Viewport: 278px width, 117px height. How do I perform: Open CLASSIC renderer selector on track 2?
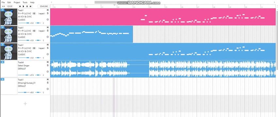point(22,37)
